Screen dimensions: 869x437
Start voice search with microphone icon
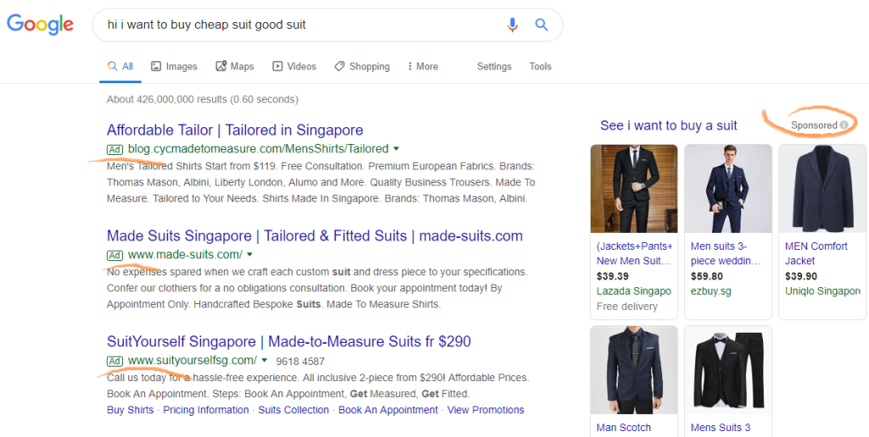513,25
